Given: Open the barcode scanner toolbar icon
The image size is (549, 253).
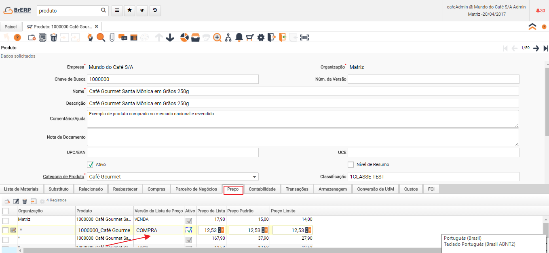Looking at the screenshot, I should (x=304, y=37).
